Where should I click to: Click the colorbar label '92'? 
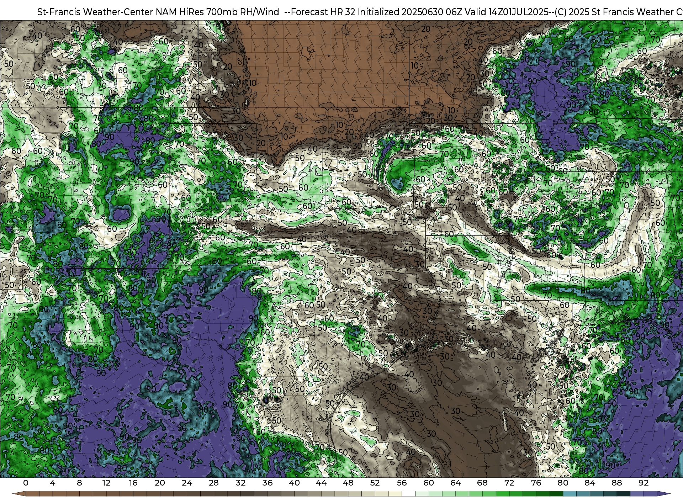tap(644, 483)
